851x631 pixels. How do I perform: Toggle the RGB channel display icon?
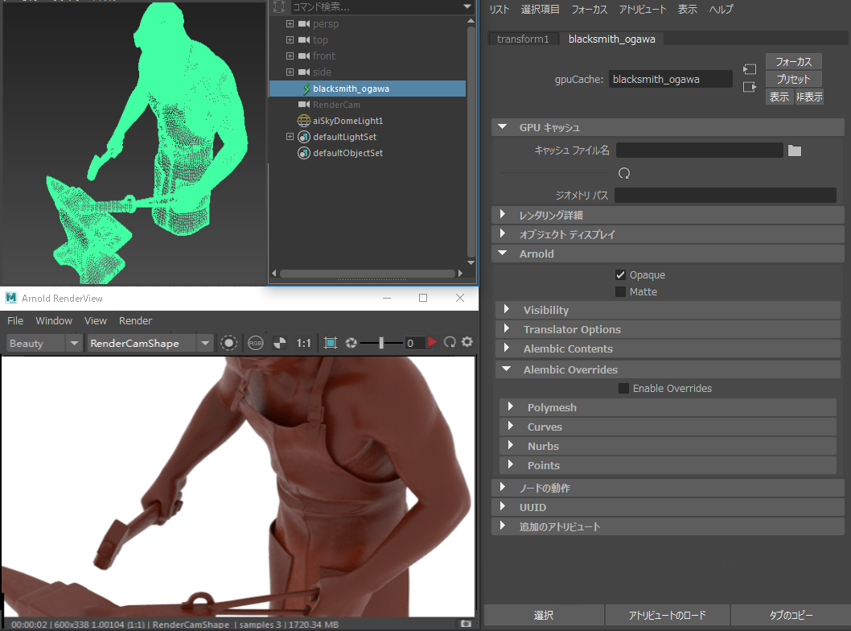(255, 343)
